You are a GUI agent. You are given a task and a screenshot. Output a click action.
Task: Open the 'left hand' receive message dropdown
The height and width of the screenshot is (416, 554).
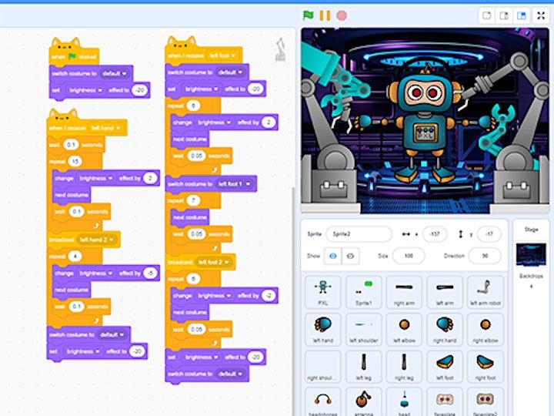tap(105, 128)
